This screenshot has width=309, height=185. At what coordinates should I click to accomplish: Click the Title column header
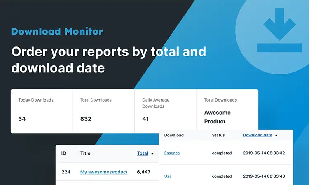(x=85, y=153)
